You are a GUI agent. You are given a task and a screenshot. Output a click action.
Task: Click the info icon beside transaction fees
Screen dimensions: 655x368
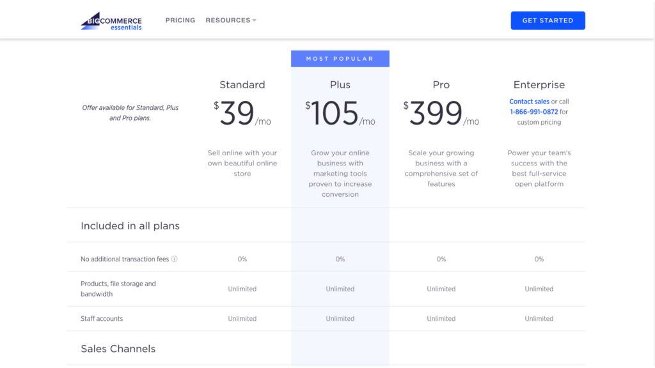(174, 259)
